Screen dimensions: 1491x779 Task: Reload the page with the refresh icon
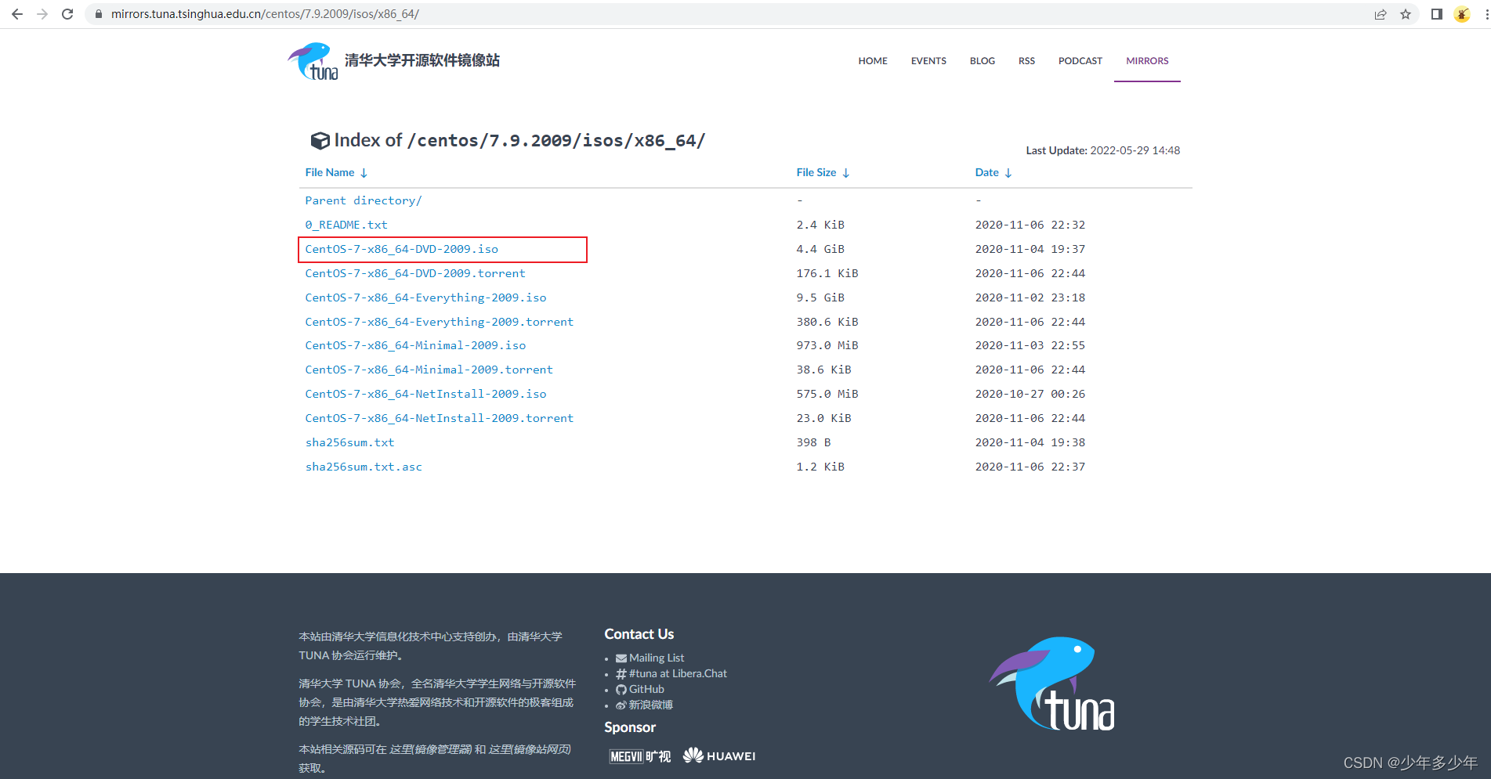pos(67,14)
